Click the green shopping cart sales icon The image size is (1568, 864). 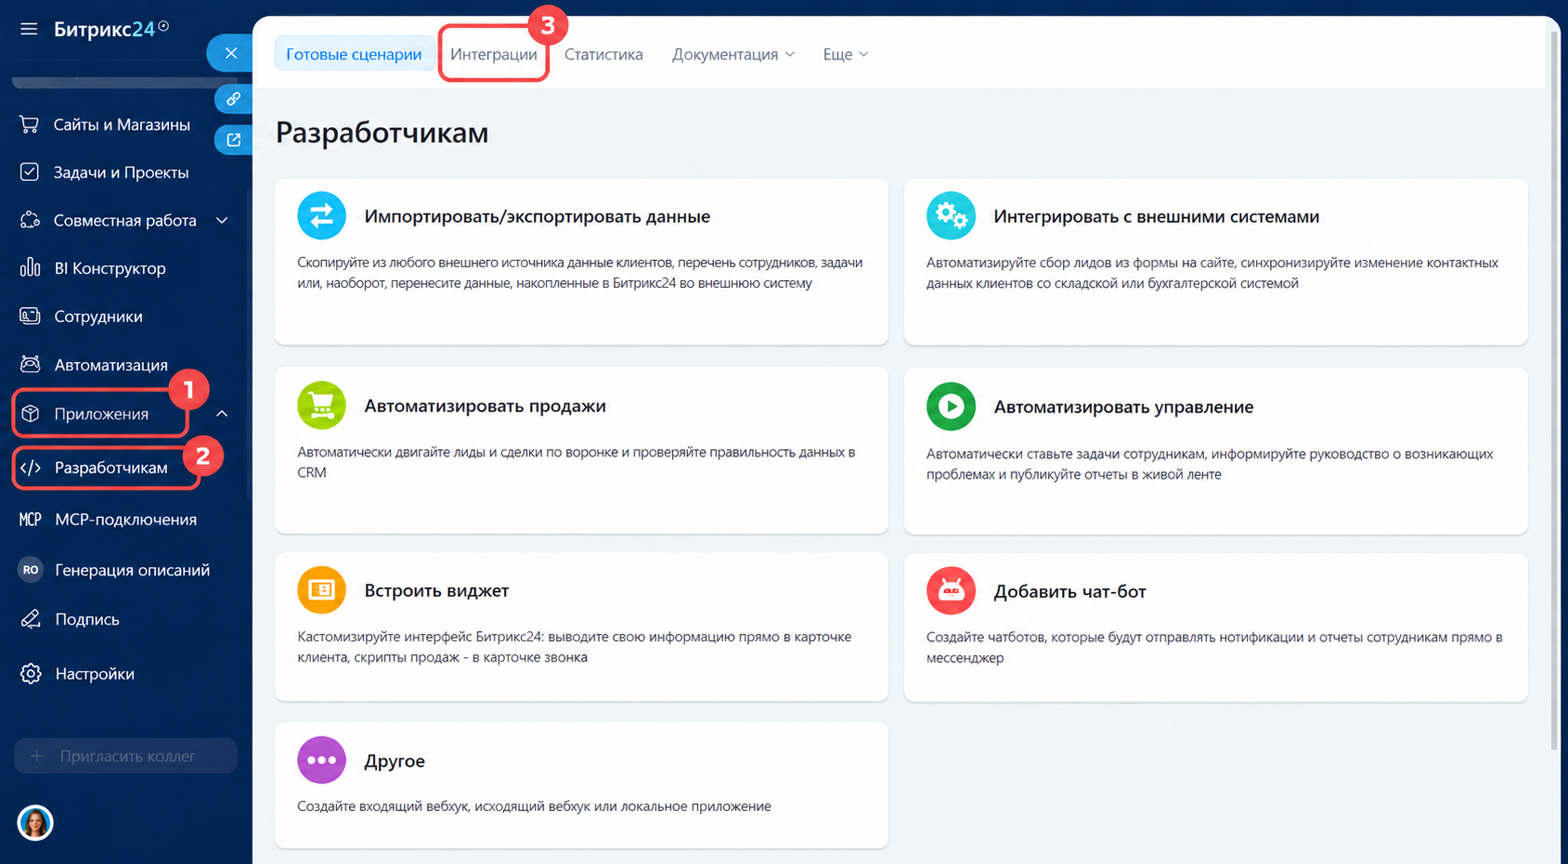[321, 406]
